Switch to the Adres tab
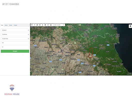The image size is (132, 99). pos(6,25)
